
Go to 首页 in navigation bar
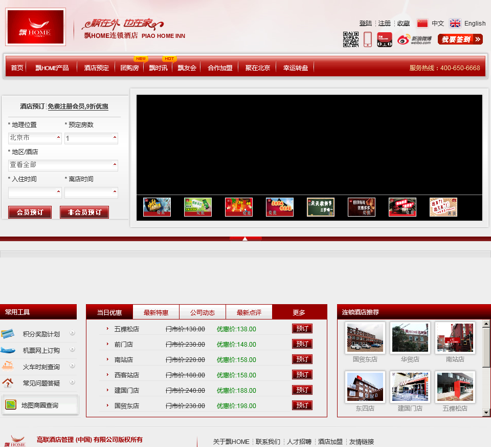[17, 68]
